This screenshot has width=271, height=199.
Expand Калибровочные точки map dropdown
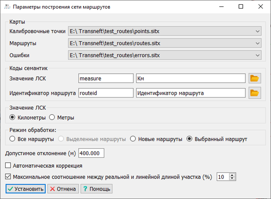click(x=258, y=31)
